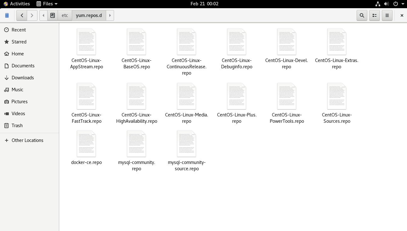Open Trash in the sidebar

[x=30, y=126]
